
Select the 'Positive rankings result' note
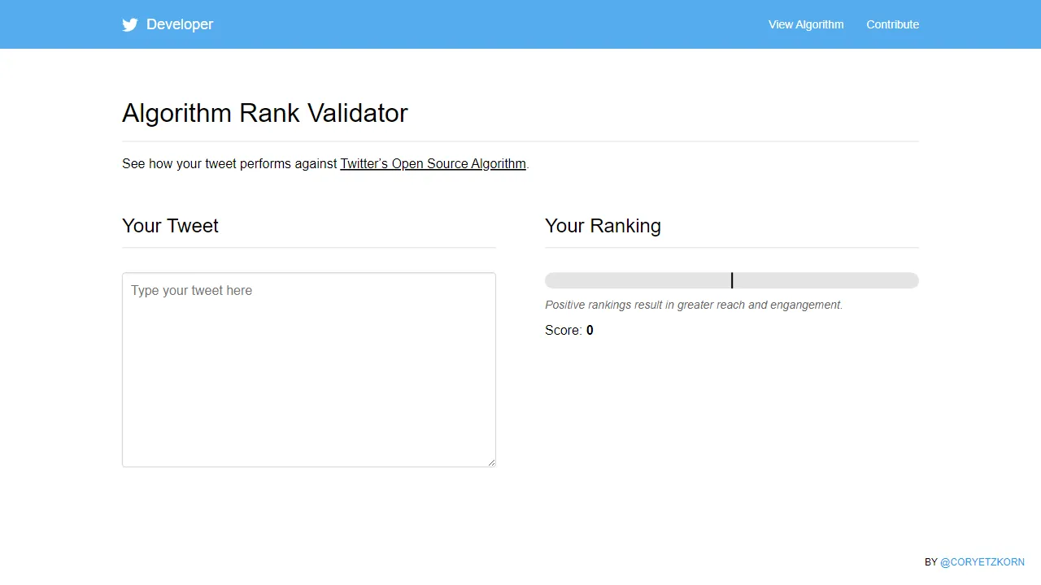click(694, 305)
